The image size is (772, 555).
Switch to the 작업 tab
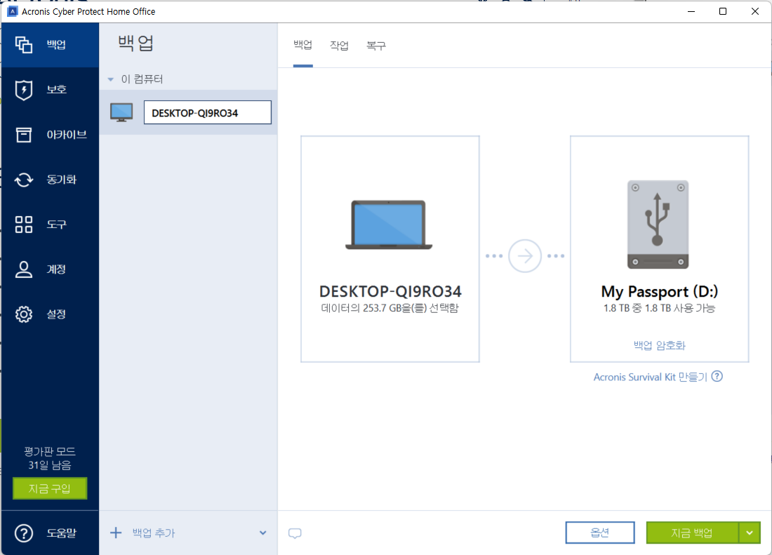pos(339,46)
